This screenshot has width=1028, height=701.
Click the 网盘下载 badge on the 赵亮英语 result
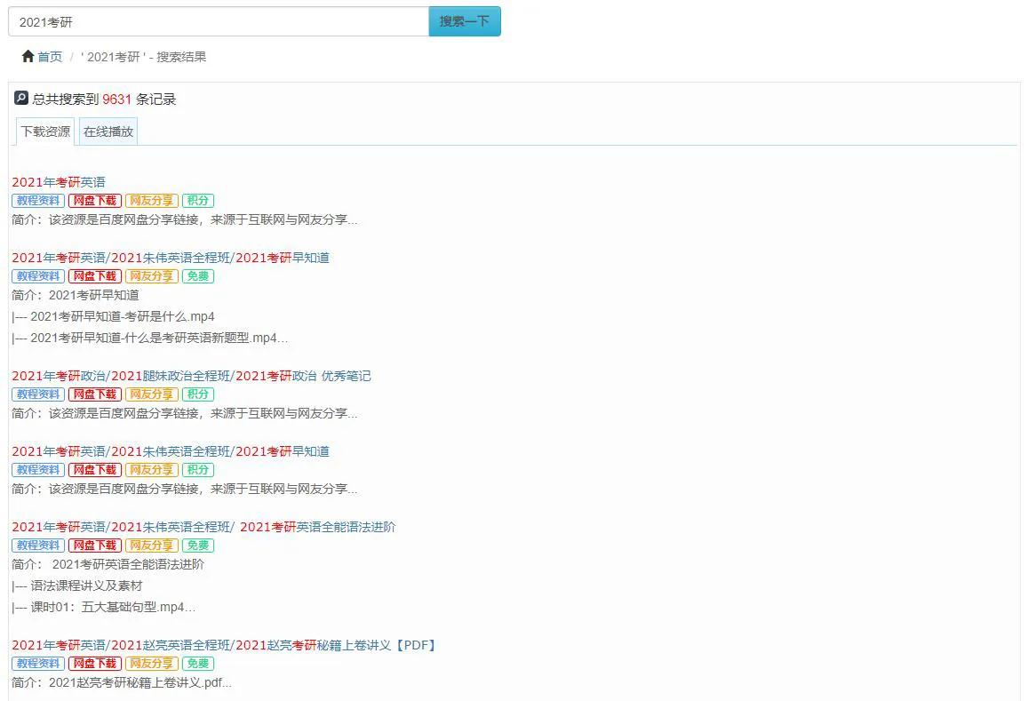point(94,663)
